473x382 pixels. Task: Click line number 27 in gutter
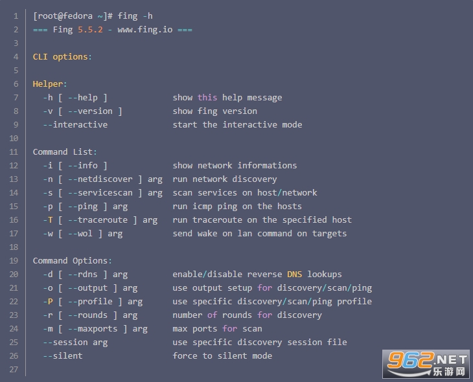pos(16,369)
